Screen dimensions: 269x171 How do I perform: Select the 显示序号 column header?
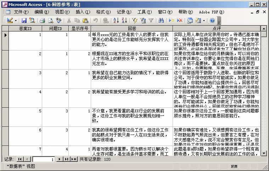coord(80,29)
